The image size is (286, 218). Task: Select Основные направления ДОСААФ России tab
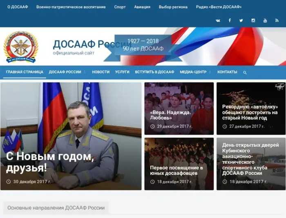[56, 208]
